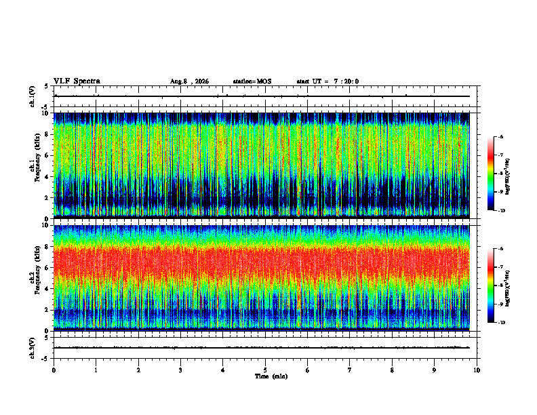
Task: Click the ch.3 voltage waveform trace
Action: [262, 348]
